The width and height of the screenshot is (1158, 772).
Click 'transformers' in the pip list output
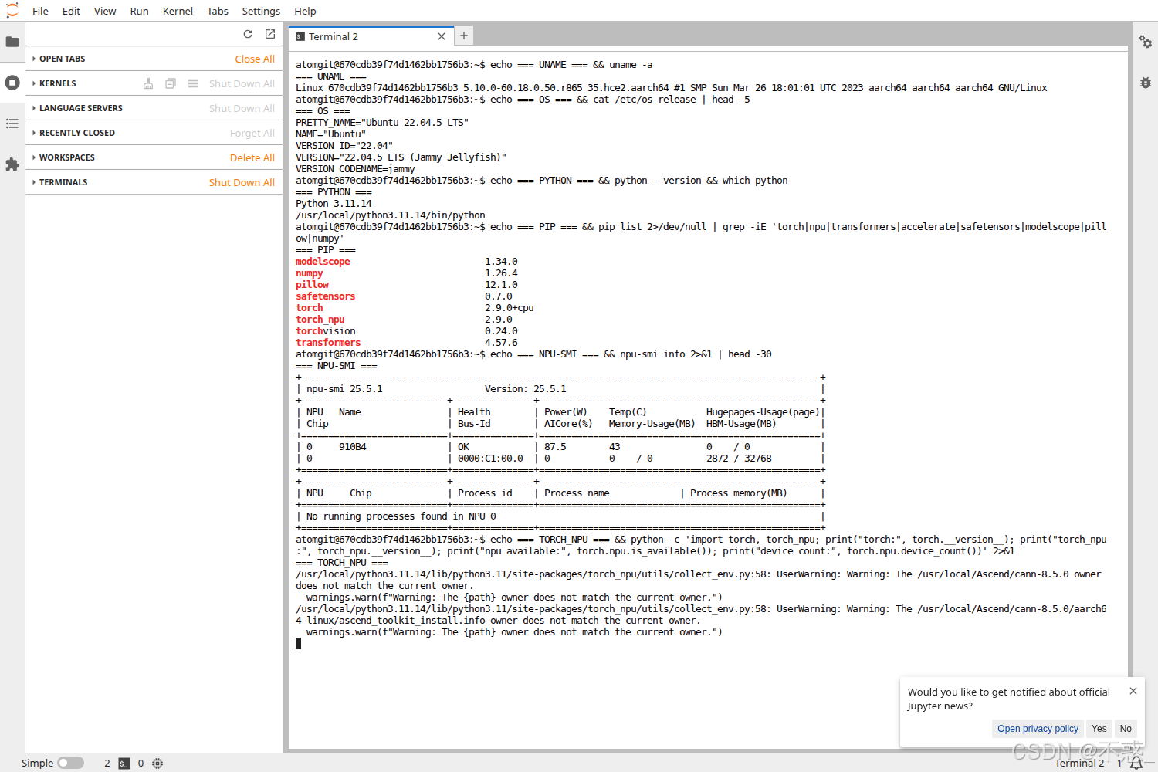pyautogui.click(x=328, y=343)
